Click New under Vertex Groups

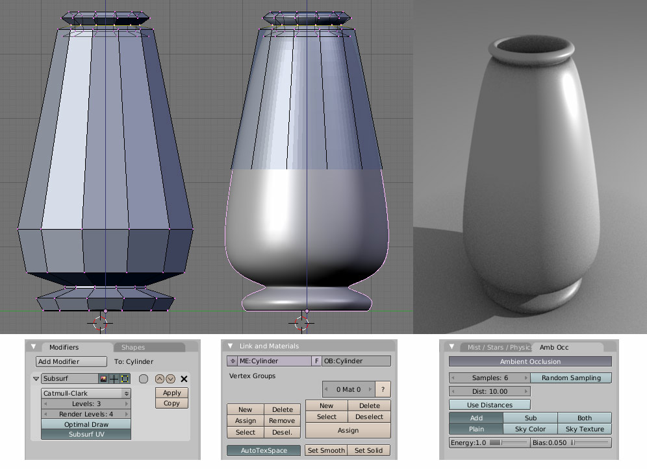pyautogui.click(x=245, y=410)
